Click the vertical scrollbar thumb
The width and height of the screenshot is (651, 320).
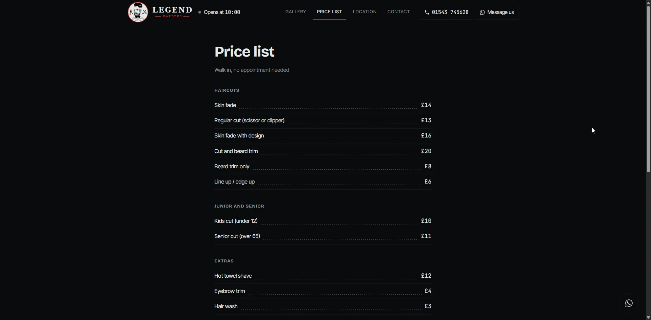pyautogui.click(x=648, y=89)
